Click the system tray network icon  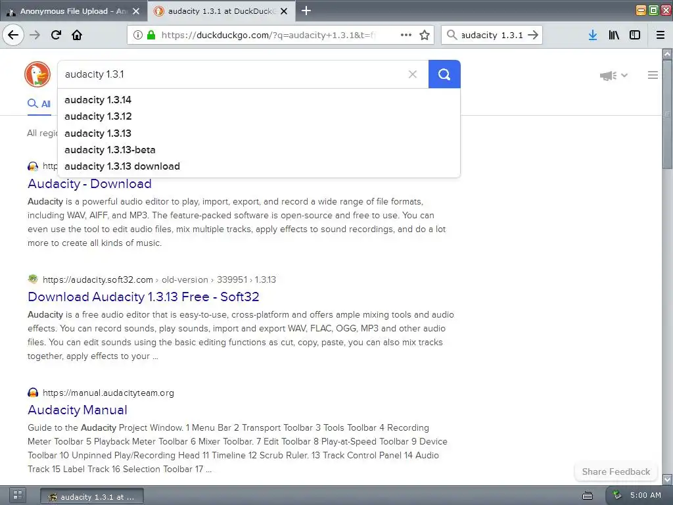pyautogui.click(x=616, y=495)
